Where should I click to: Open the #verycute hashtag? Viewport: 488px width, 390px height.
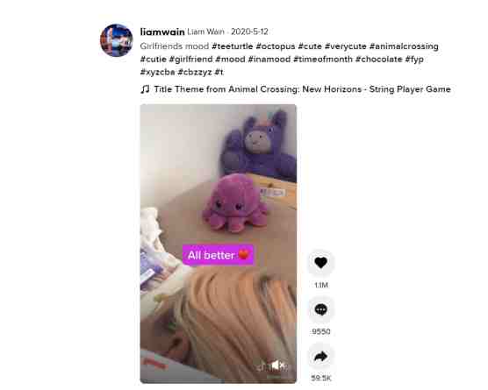click(x=346, y=46)
